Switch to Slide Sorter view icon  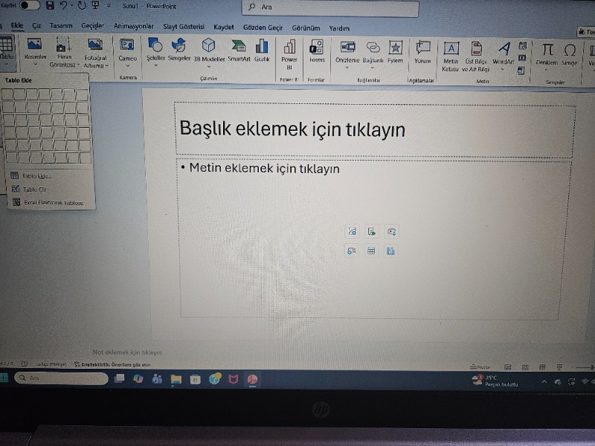[x=525, y=367]
